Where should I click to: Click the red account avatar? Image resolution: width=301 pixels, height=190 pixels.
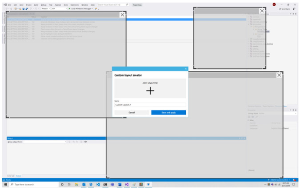pyautogui.click(x=274, y=5)
